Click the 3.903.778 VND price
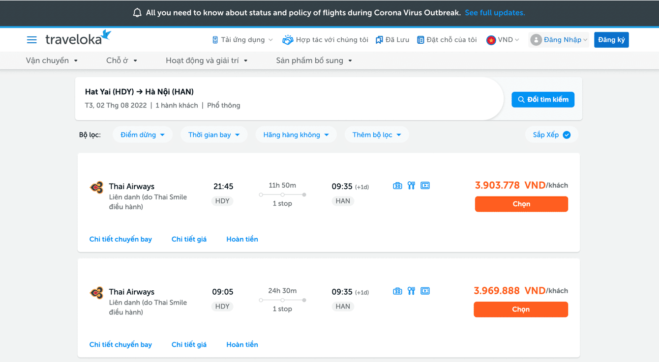The width and height of the screenshot is (659, 362). pyautogui.click(x=510, y=185)
